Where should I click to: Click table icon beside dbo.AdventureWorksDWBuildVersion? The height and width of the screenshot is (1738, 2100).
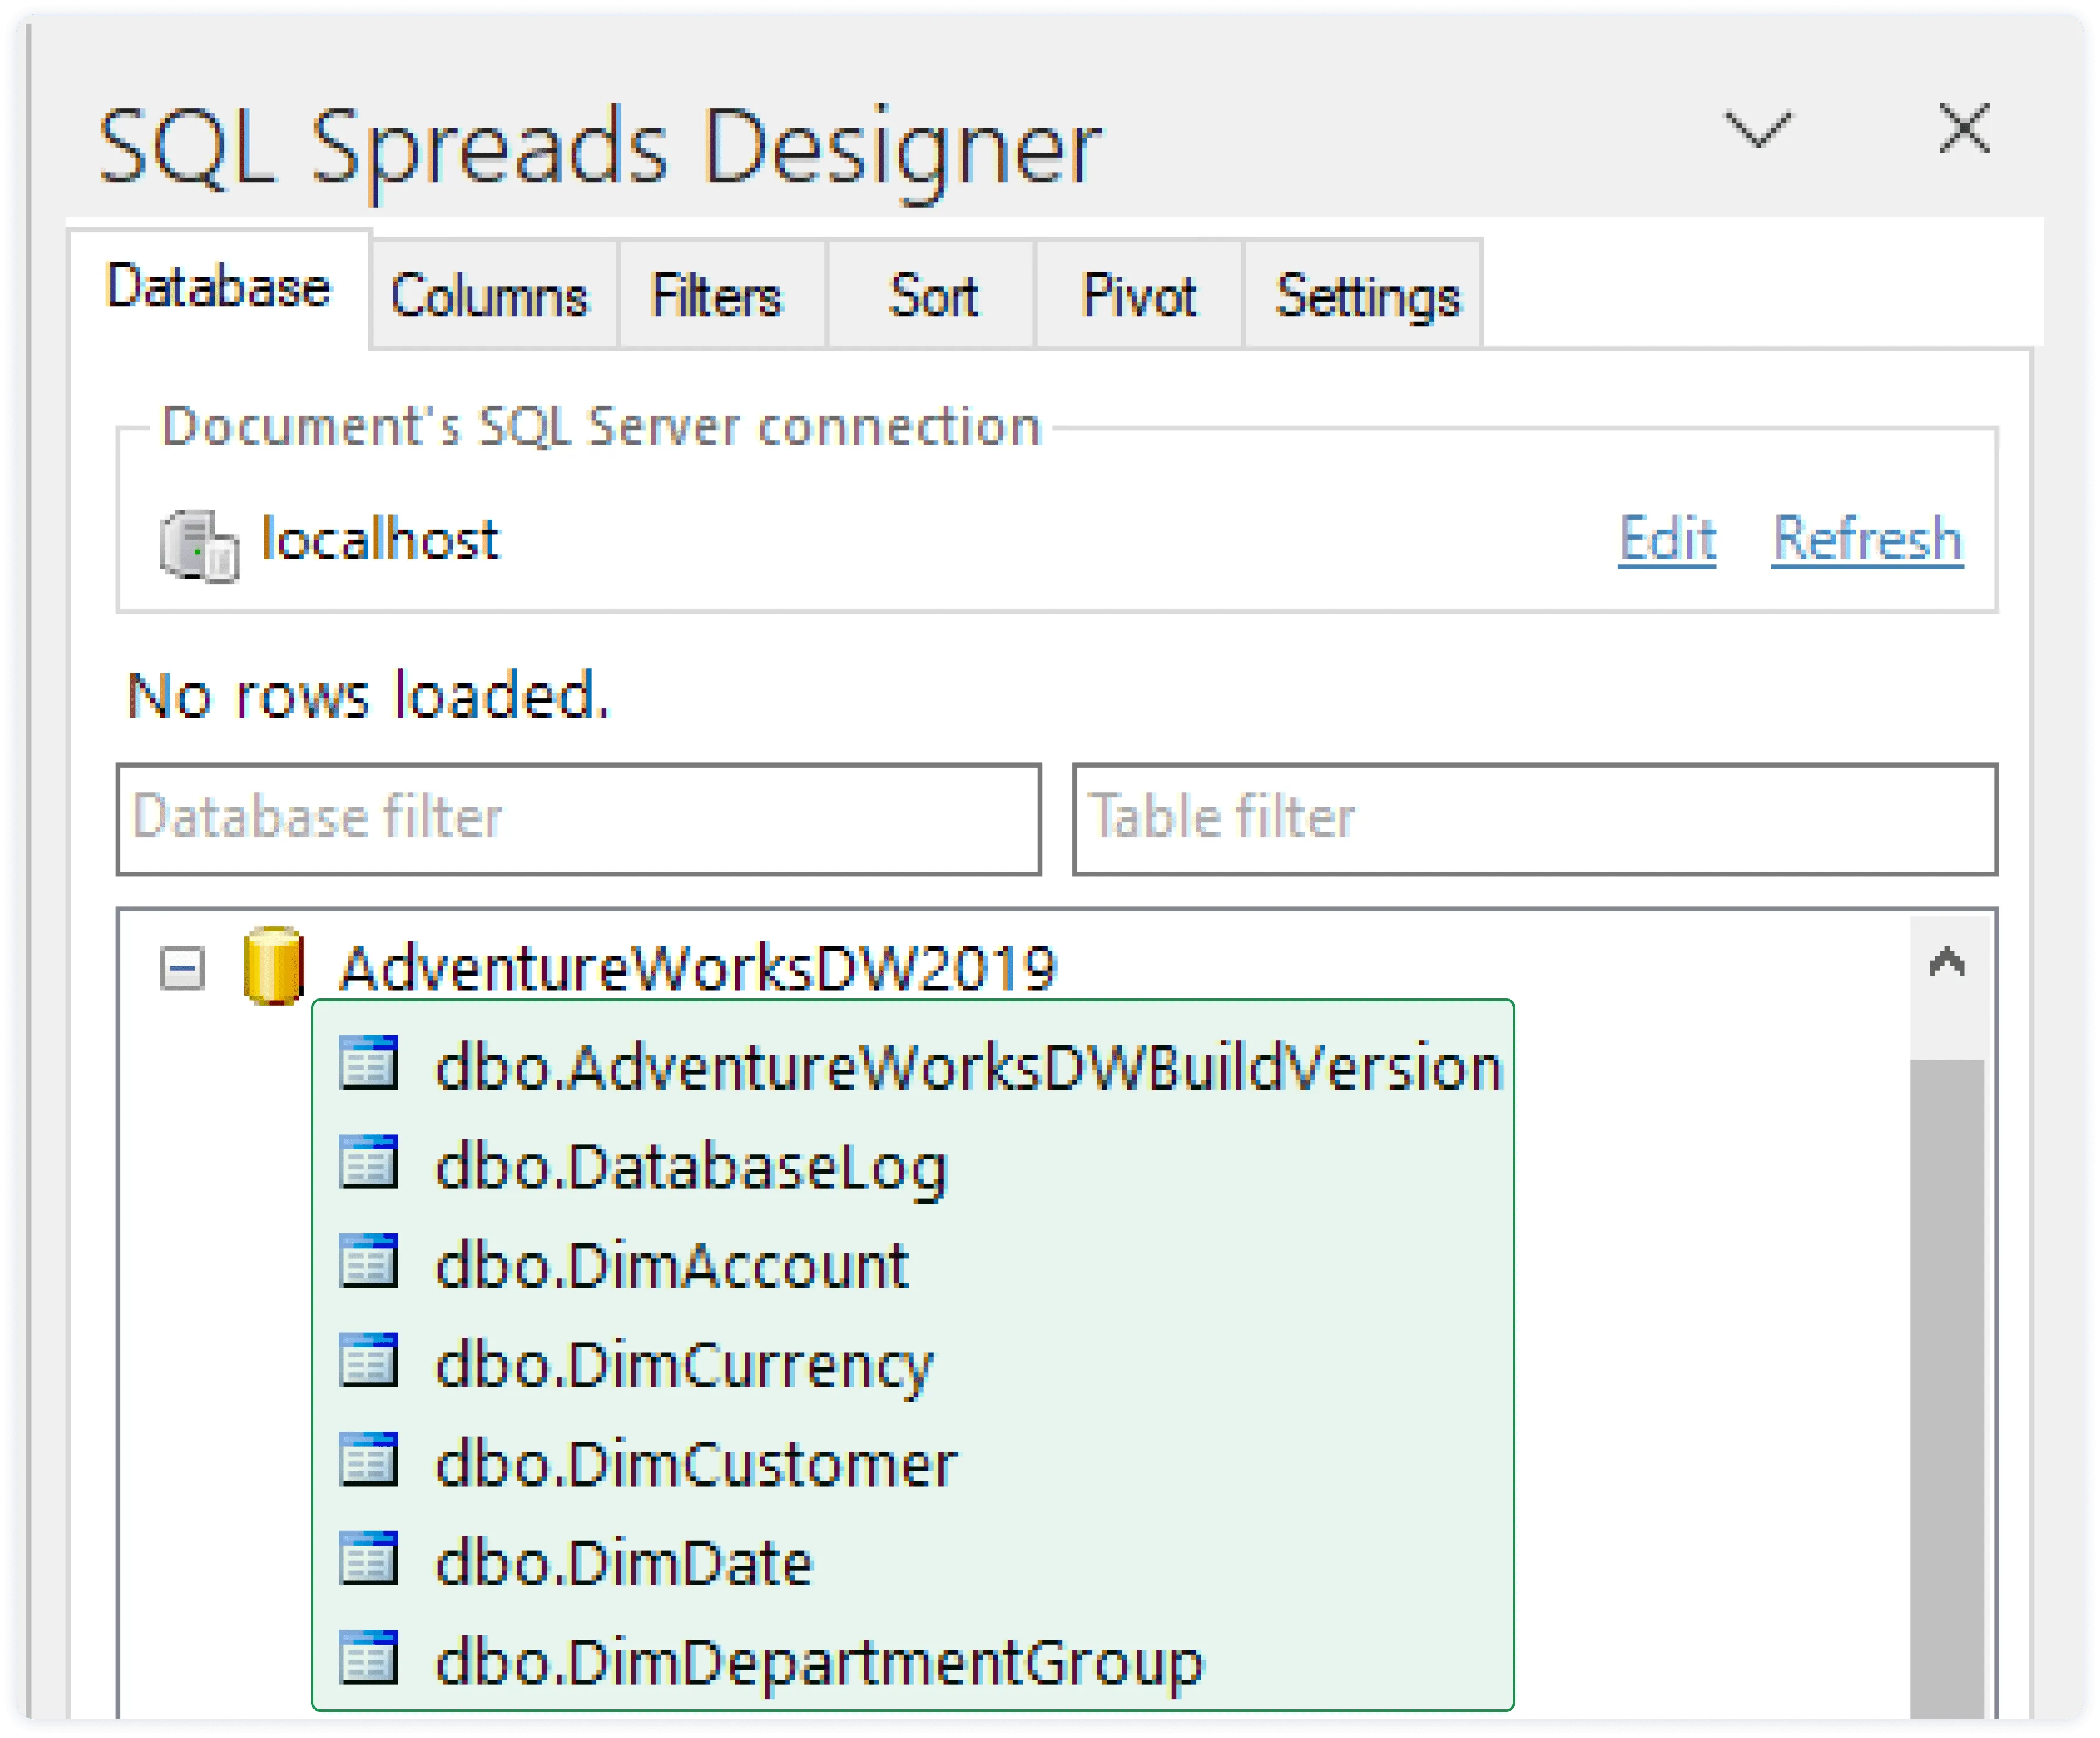point(368,1062)
